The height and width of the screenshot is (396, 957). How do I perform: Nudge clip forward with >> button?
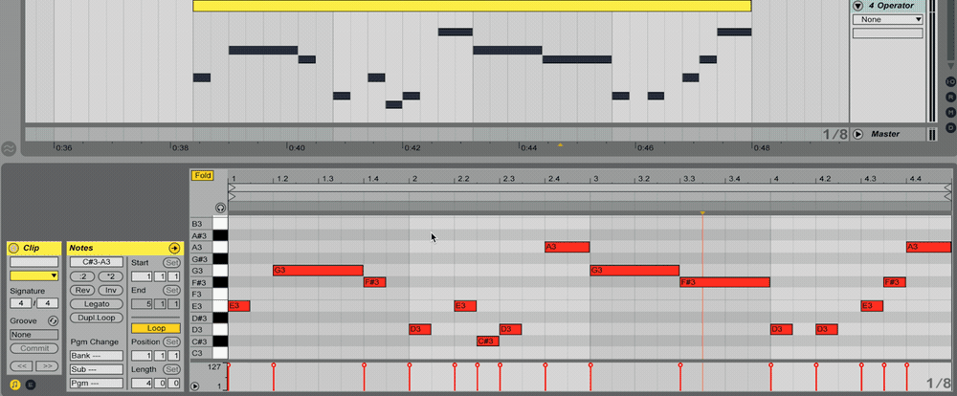click(47, 366)
